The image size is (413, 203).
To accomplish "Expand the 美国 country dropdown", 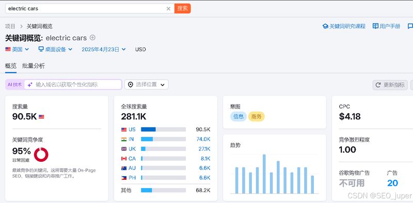I will tap(17, 49).
